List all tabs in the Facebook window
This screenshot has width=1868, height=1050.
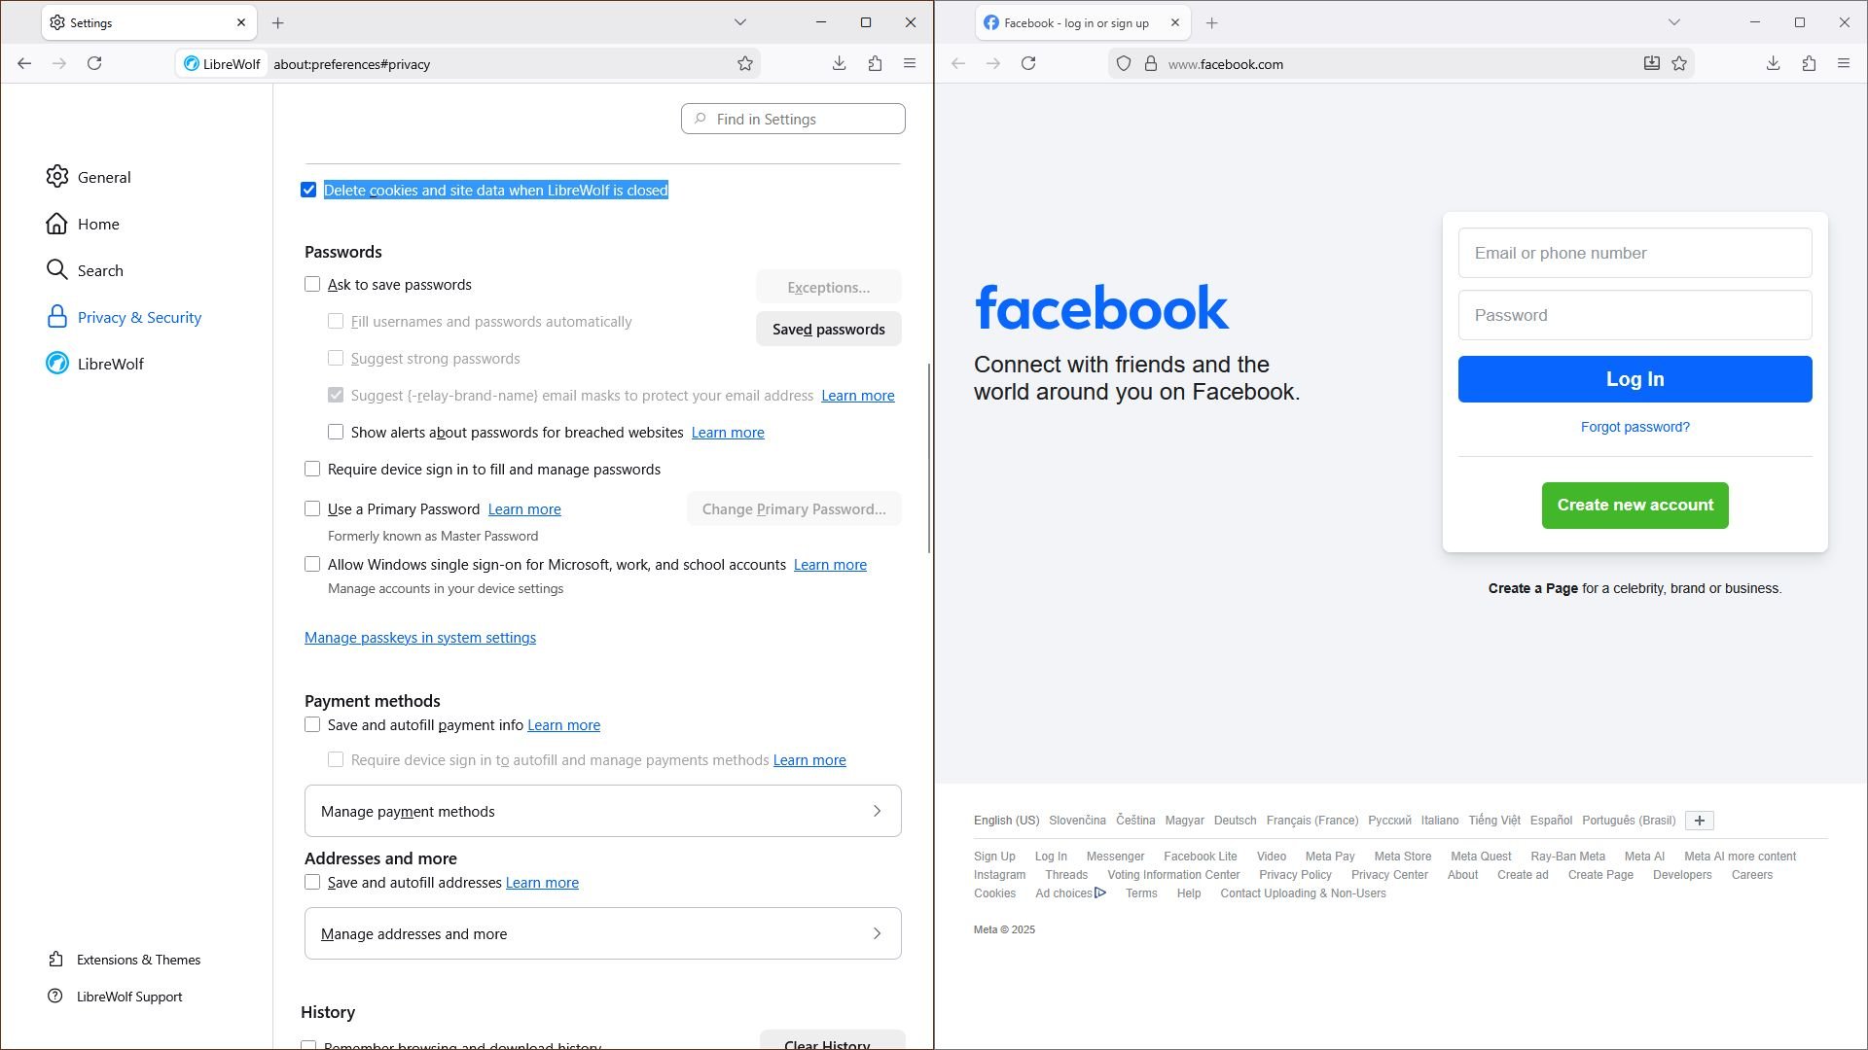pos(1674,22)
